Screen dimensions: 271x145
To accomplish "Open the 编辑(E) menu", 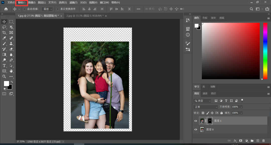I will 22,2.
